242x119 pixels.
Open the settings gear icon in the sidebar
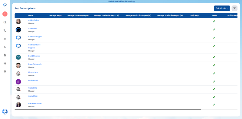pos(5,71)
